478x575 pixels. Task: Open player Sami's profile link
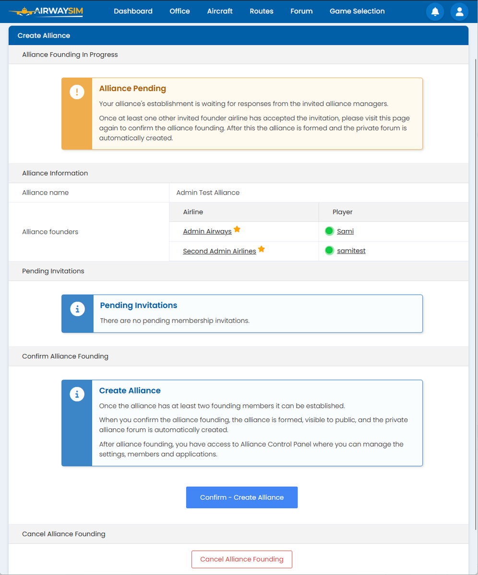(345, 231)
